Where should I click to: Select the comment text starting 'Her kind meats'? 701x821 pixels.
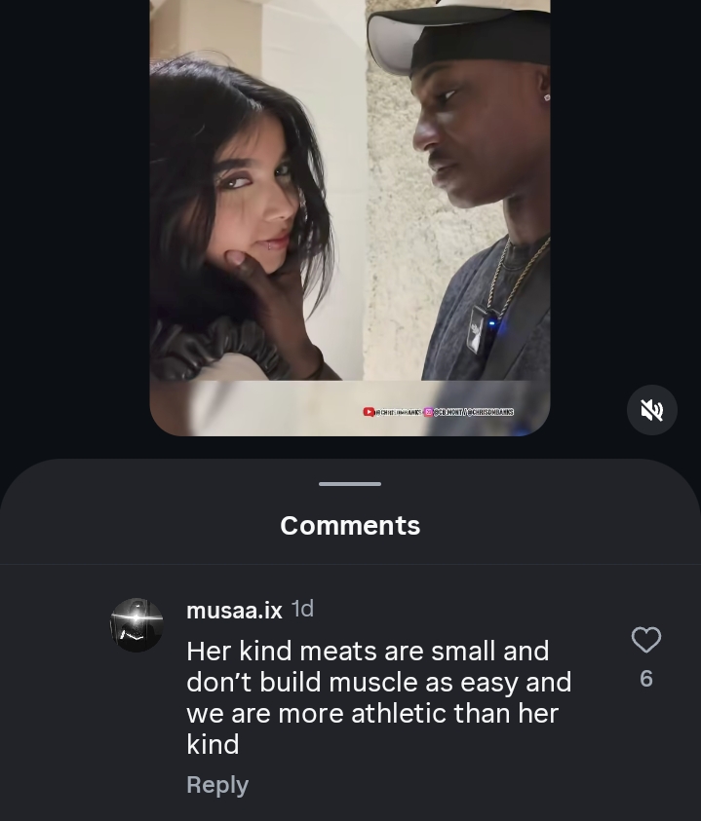368,651
